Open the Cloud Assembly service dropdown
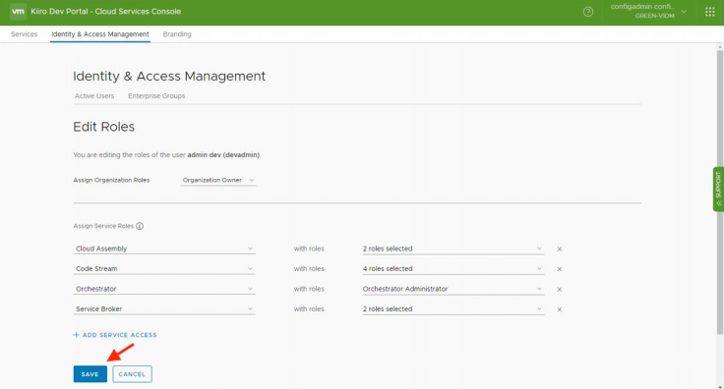The width and height of the screenshot is (724, 389). (x=164, y=249)
